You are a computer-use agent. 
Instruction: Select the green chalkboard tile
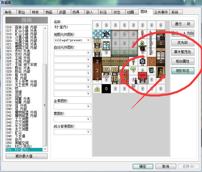point(152,70)
